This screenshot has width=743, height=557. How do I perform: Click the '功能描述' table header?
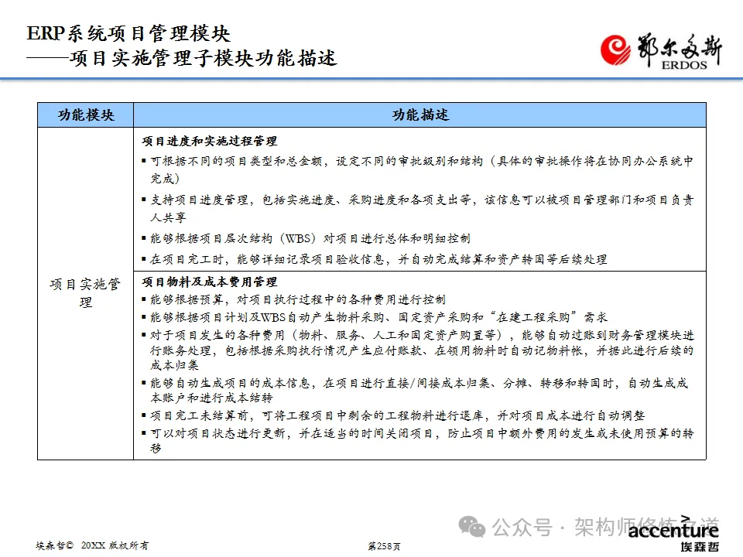point(419,115)
